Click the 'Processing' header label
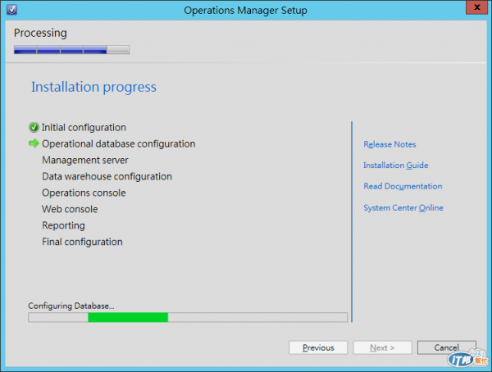Viewport: 492px width, 372px height. tap(40, 33)
